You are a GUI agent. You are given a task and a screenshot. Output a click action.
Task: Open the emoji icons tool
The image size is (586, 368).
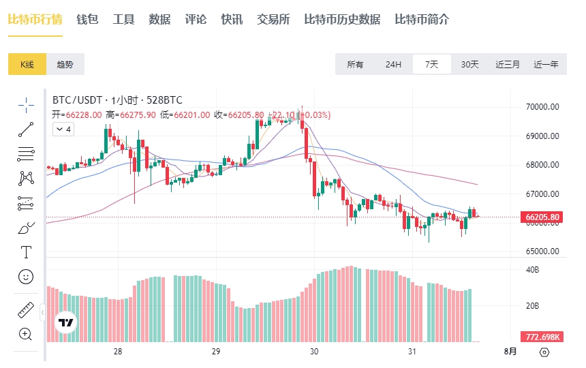(26, 277)
